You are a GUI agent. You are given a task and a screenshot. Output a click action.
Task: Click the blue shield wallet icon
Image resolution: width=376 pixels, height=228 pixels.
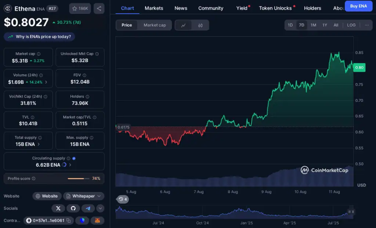(82, 220)
